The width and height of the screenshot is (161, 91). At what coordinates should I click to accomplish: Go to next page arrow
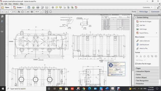coord(6,12)
